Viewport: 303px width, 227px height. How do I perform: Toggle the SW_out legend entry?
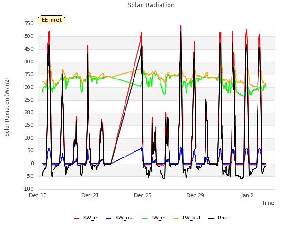pos(120,218)
